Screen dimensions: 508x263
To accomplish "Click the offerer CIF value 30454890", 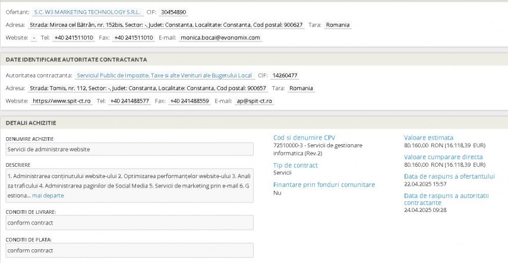I will [x=173, y=11].
